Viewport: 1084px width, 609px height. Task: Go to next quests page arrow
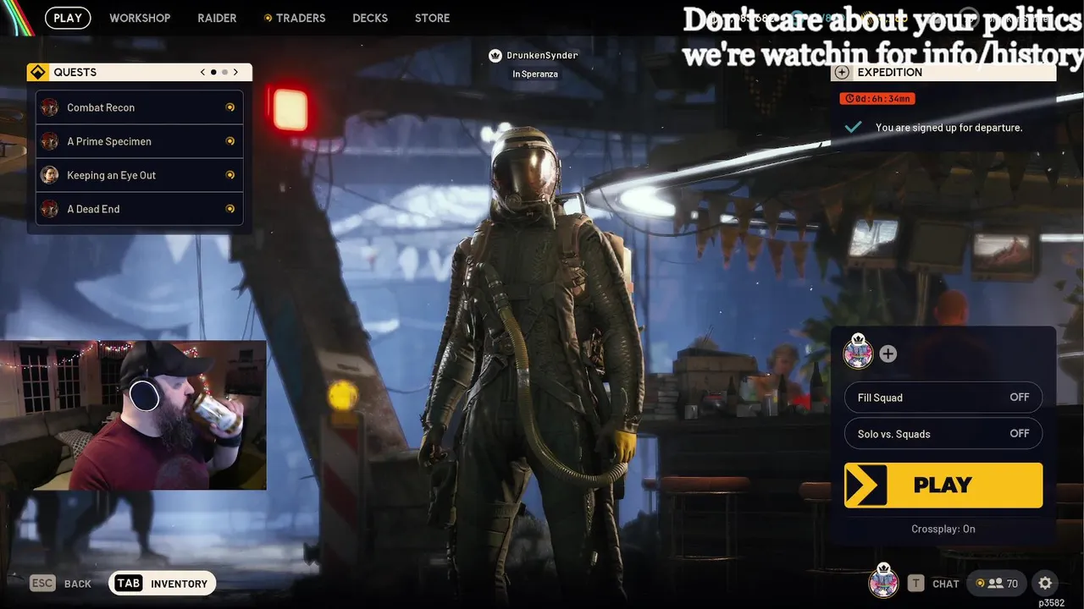(235, 73)
